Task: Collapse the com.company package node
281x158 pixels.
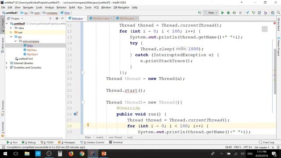Action: click(16, 41)
